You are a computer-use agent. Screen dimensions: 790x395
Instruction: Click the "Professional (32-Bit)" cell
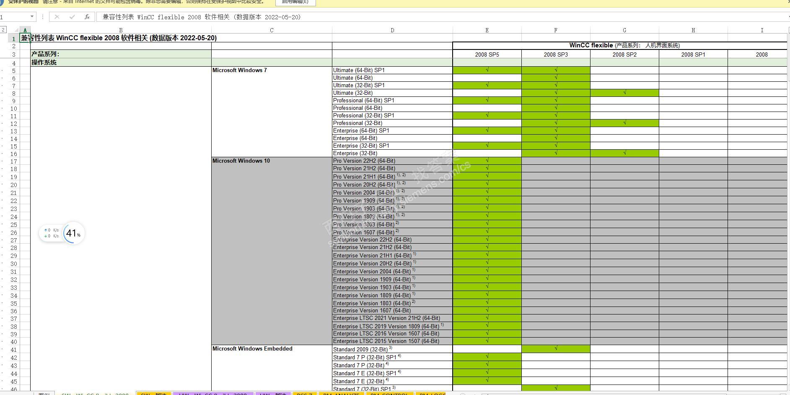(392, 123)
